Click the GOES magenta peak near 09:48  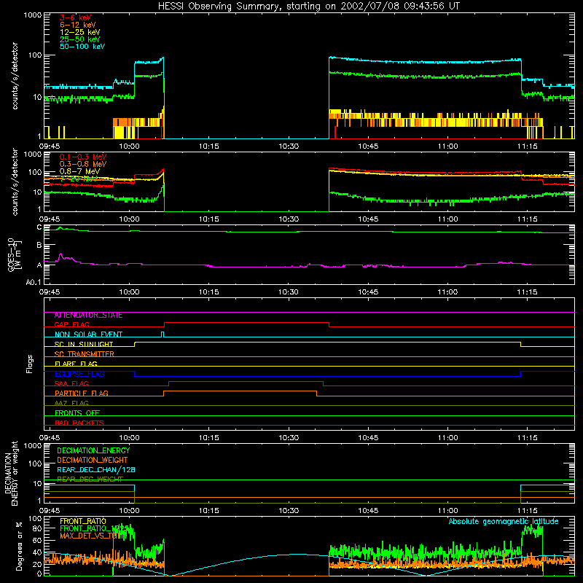tap(60, 254)
